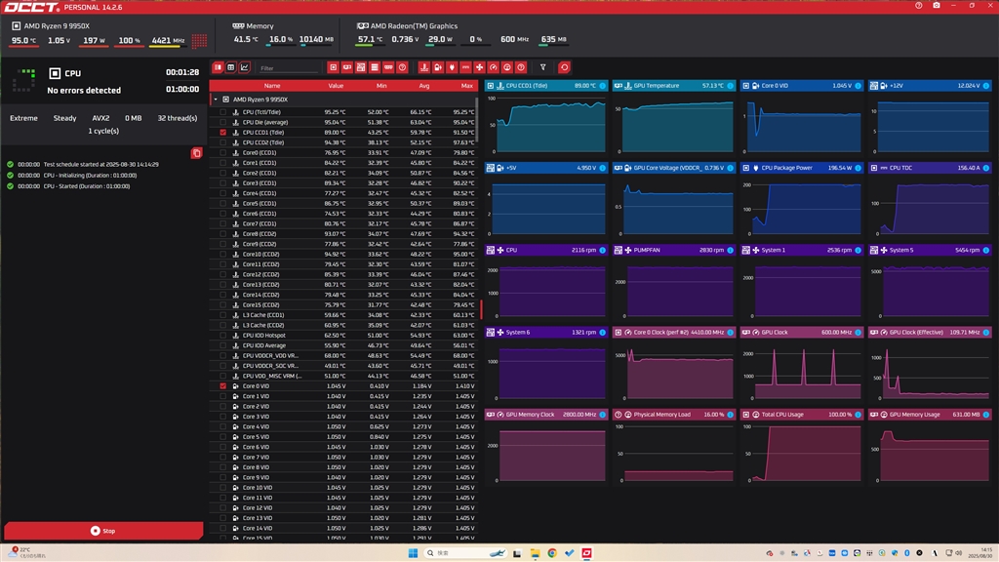Select the Core 8 VID sensor row

[344, 467]
